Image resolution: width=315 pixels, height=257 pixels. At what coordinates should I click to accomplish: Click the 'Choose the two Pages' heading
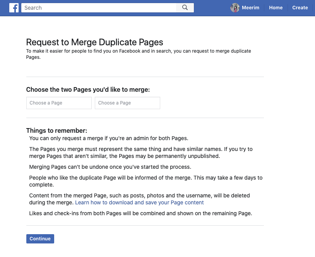click(x=88, y=89)
